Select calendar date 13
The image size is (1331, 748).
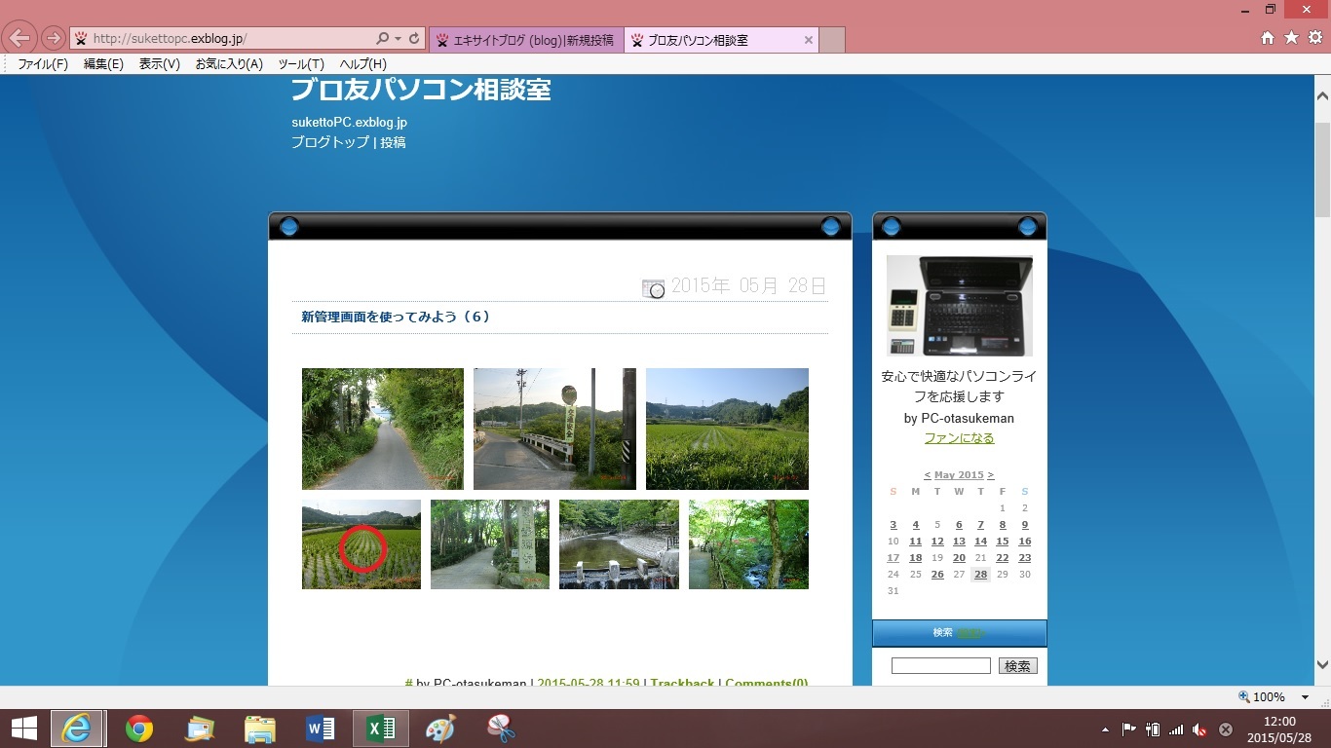(959, 542)
